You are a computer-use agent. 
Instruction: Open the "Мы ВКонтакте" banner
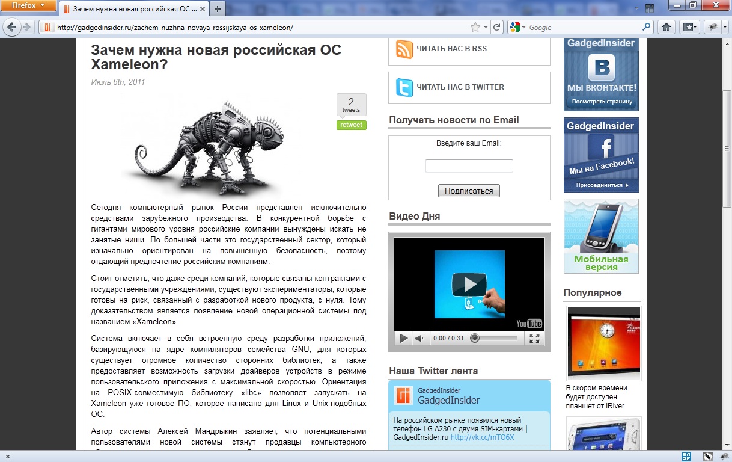coord(601,75)
